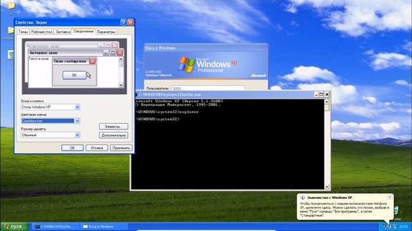Click the Окно сообщения preview close icon

[x=93, y=62]
